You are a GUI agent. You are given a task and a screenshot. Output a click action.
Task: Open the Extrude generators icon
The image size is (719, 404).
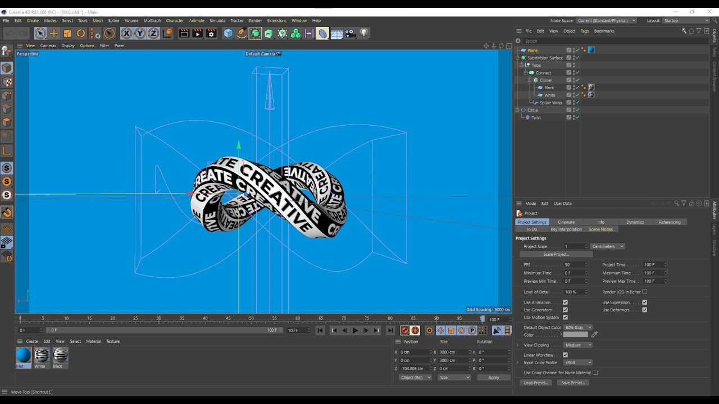269,34
